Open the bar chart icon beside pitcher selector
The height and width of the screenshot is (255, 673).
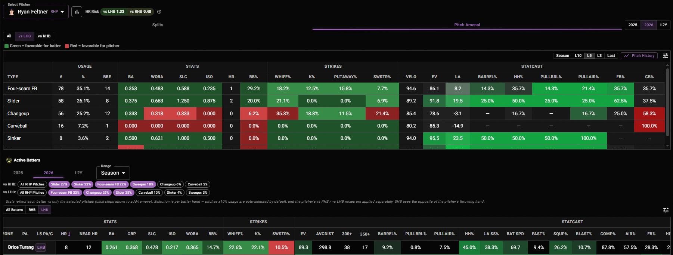tap(77, 12)
